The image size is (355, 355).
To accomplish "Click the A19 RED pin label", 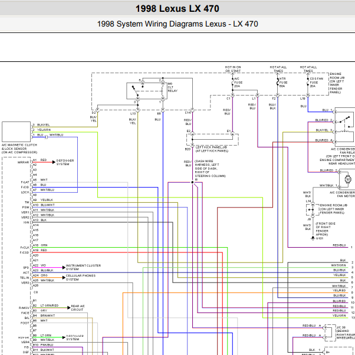I will [40, 250].
